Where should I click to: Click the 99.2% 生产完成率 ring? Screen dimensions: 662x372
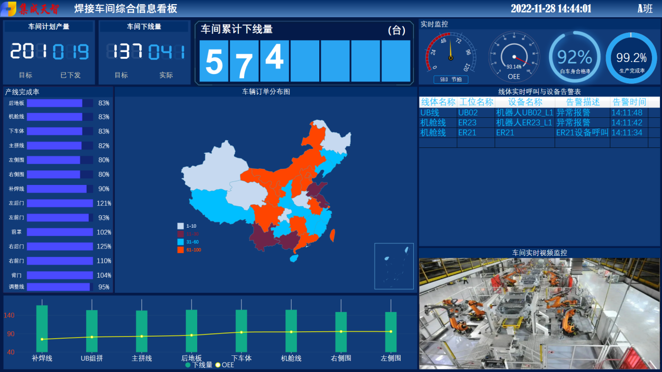point(631,58)
